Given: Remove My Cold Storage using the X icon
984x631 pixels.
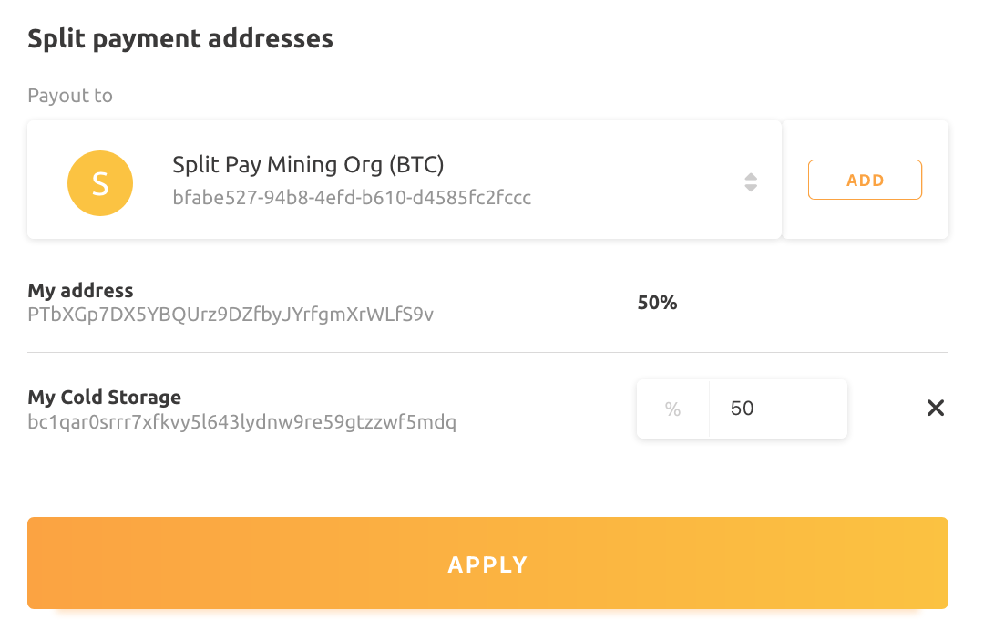Looking at the screenshot, I should pyautogui.click(x=935, y=408).
